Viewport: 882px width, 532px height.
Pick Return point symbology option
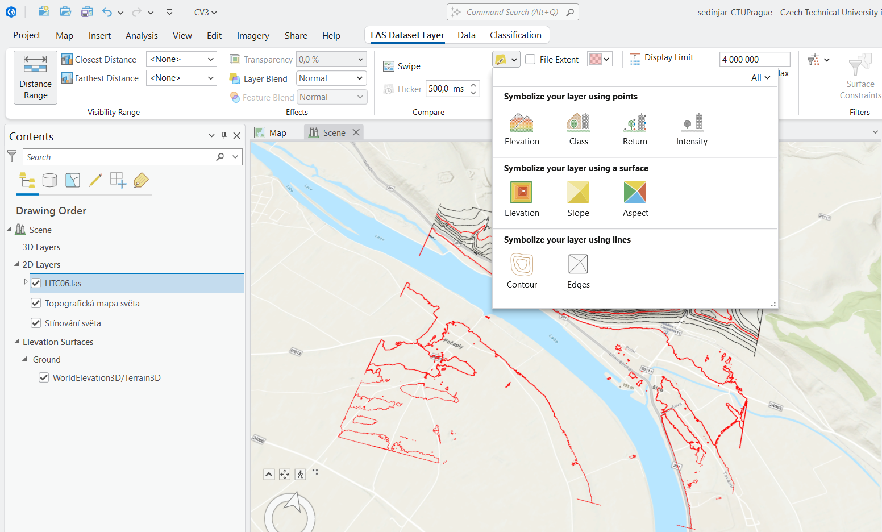click(x=635, y=123)
